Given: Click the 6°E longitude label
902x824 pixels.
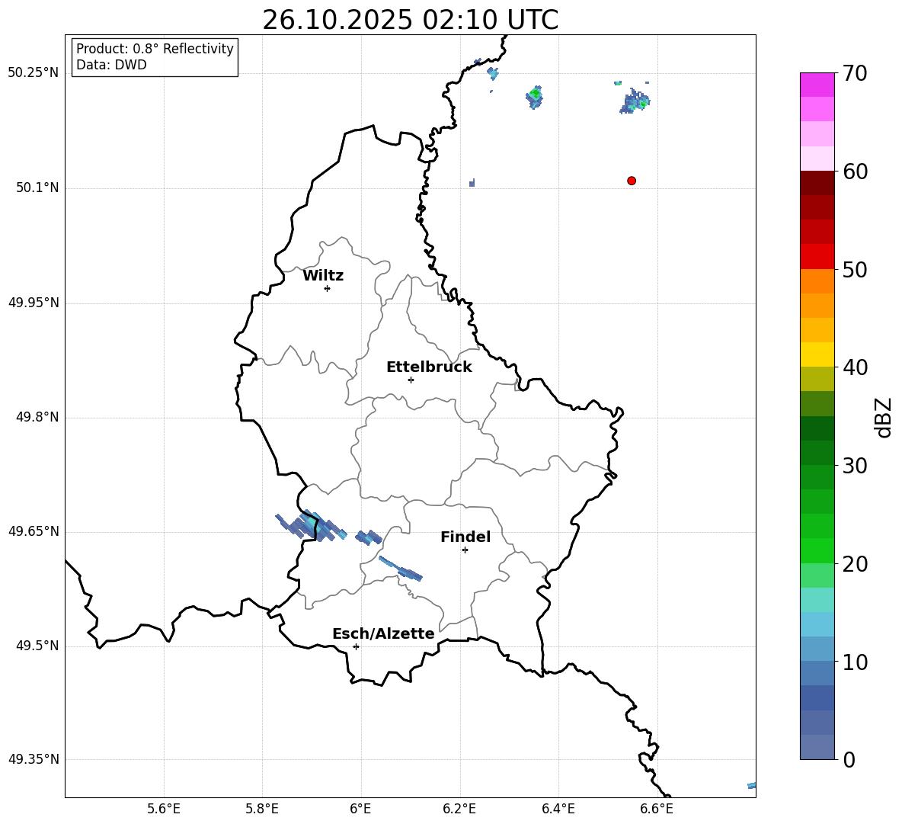Looking at the screenshot, I should 360,809.
